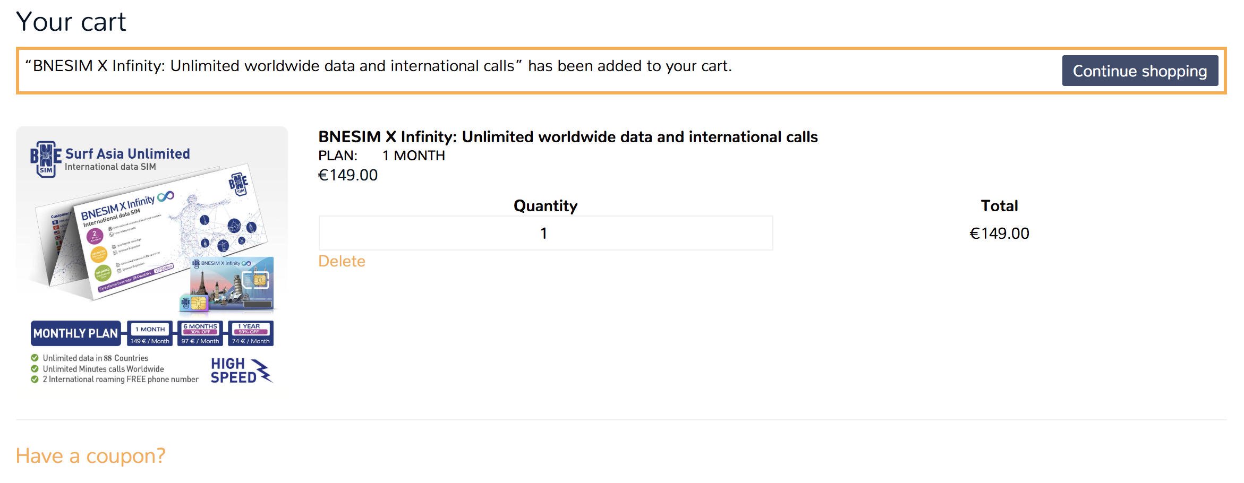
Task: Click the BNE SIM logo in the product image
Action: pyautogui.click(x=46, y=159)
